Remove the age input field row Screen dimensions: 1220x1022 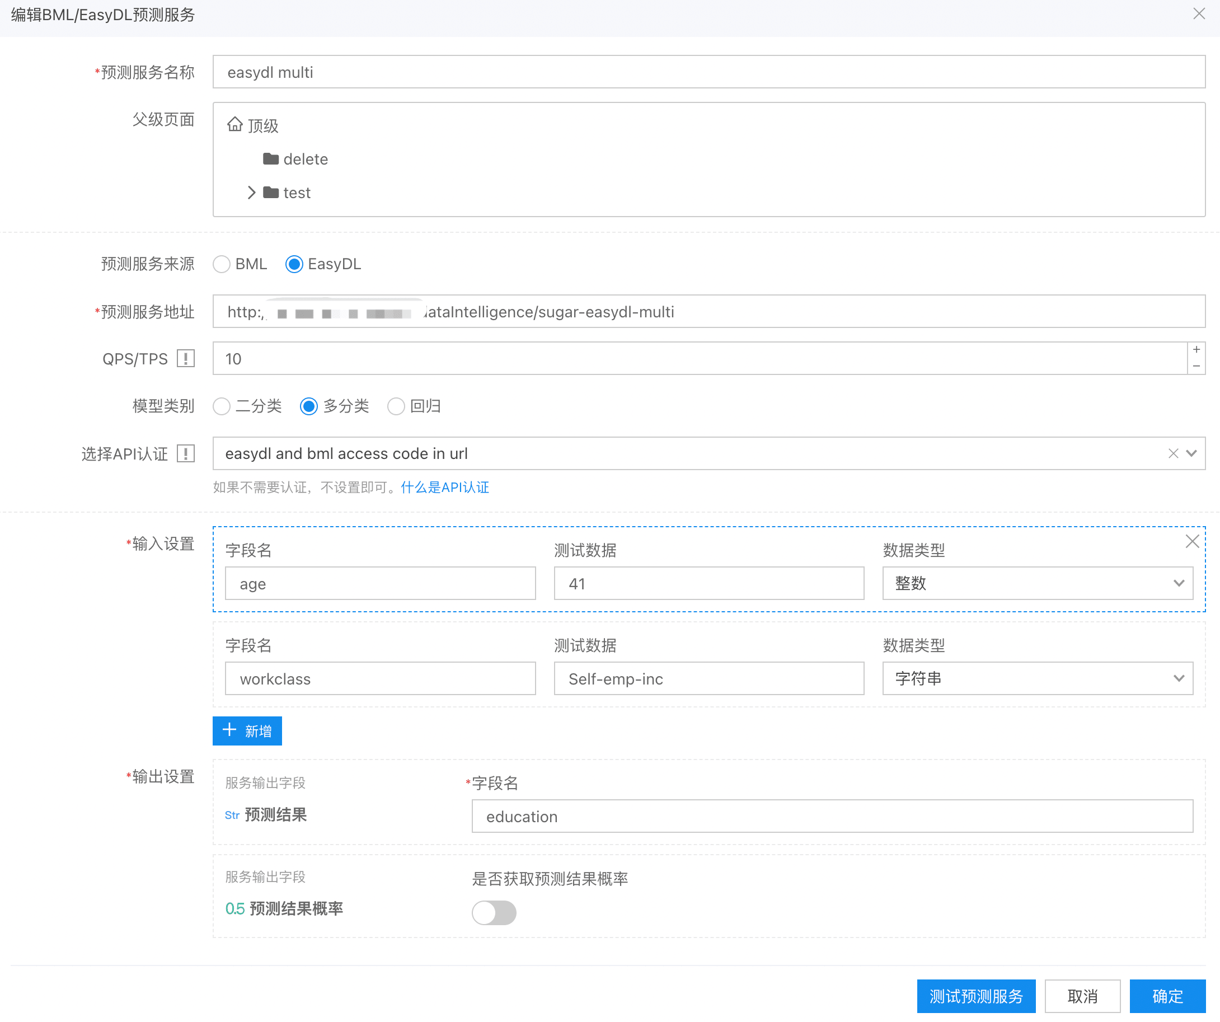[1192, 541]
